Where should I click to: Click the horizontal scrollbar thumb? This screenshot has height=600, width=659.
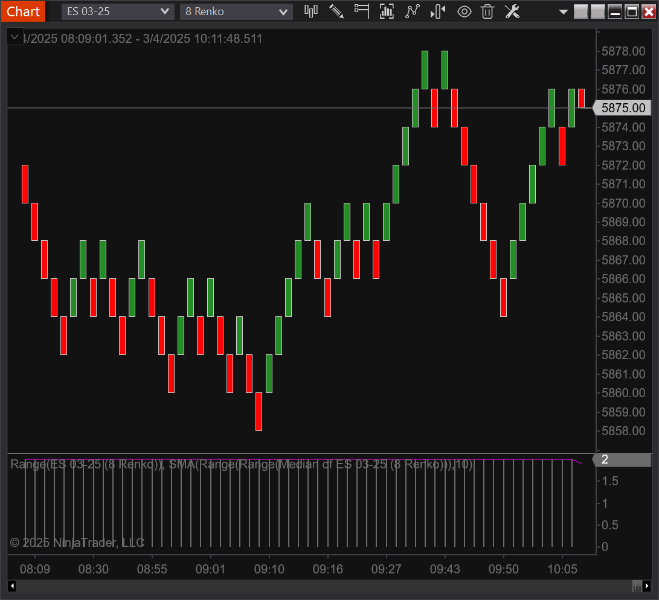point(637,586)
